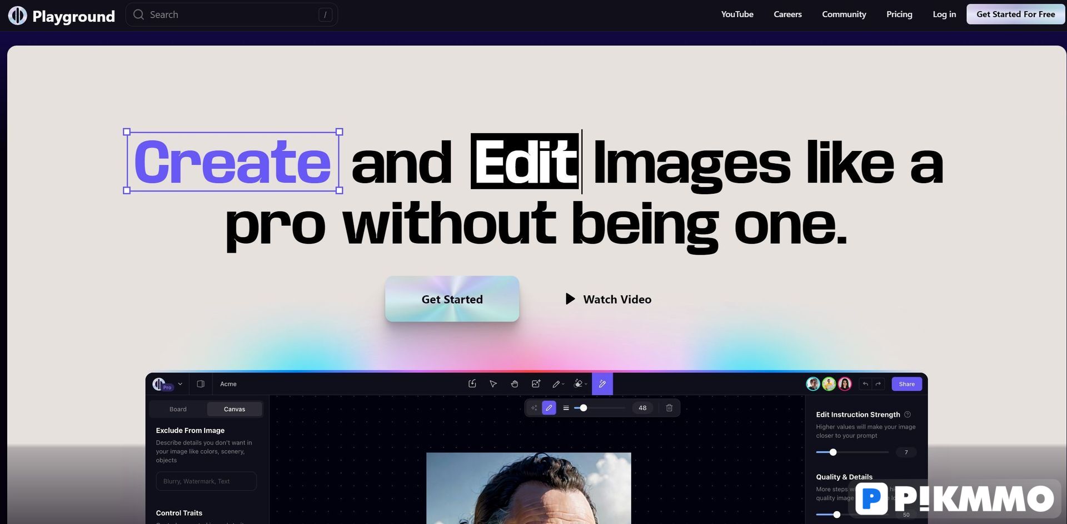
Task: Open the YouTube nav link
Action: 737,14
